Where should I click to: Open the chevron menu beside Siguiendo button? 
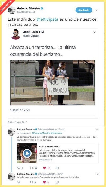click(x=96, y=10)
